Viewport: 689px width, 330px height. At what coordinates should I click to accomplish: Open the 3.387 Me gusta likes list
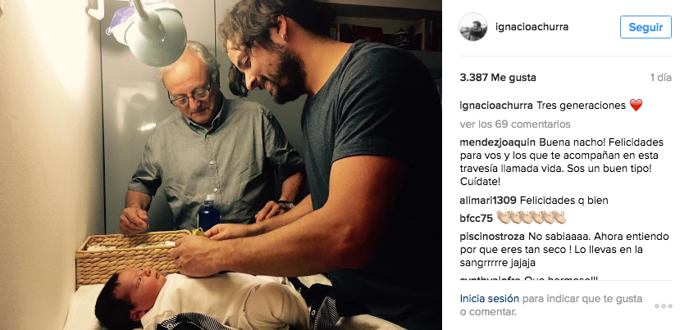click(x=498, y=78)
